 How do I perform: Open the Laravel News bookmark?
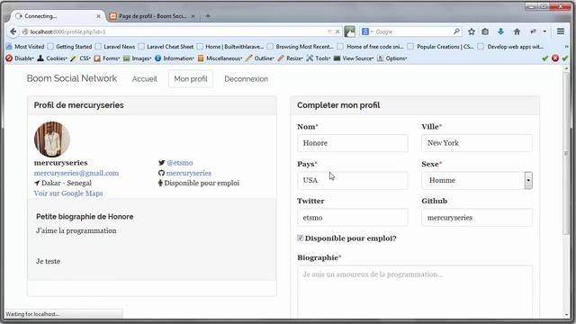tap(115, 47)
